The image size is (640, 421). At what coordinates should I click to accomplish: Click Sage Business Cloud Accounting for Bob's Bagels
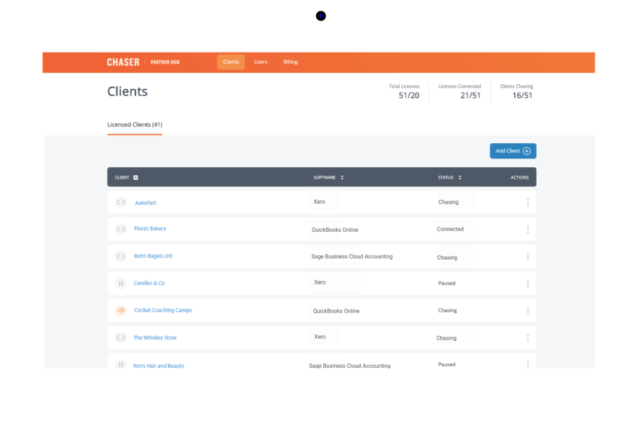[x=352, y=256]
